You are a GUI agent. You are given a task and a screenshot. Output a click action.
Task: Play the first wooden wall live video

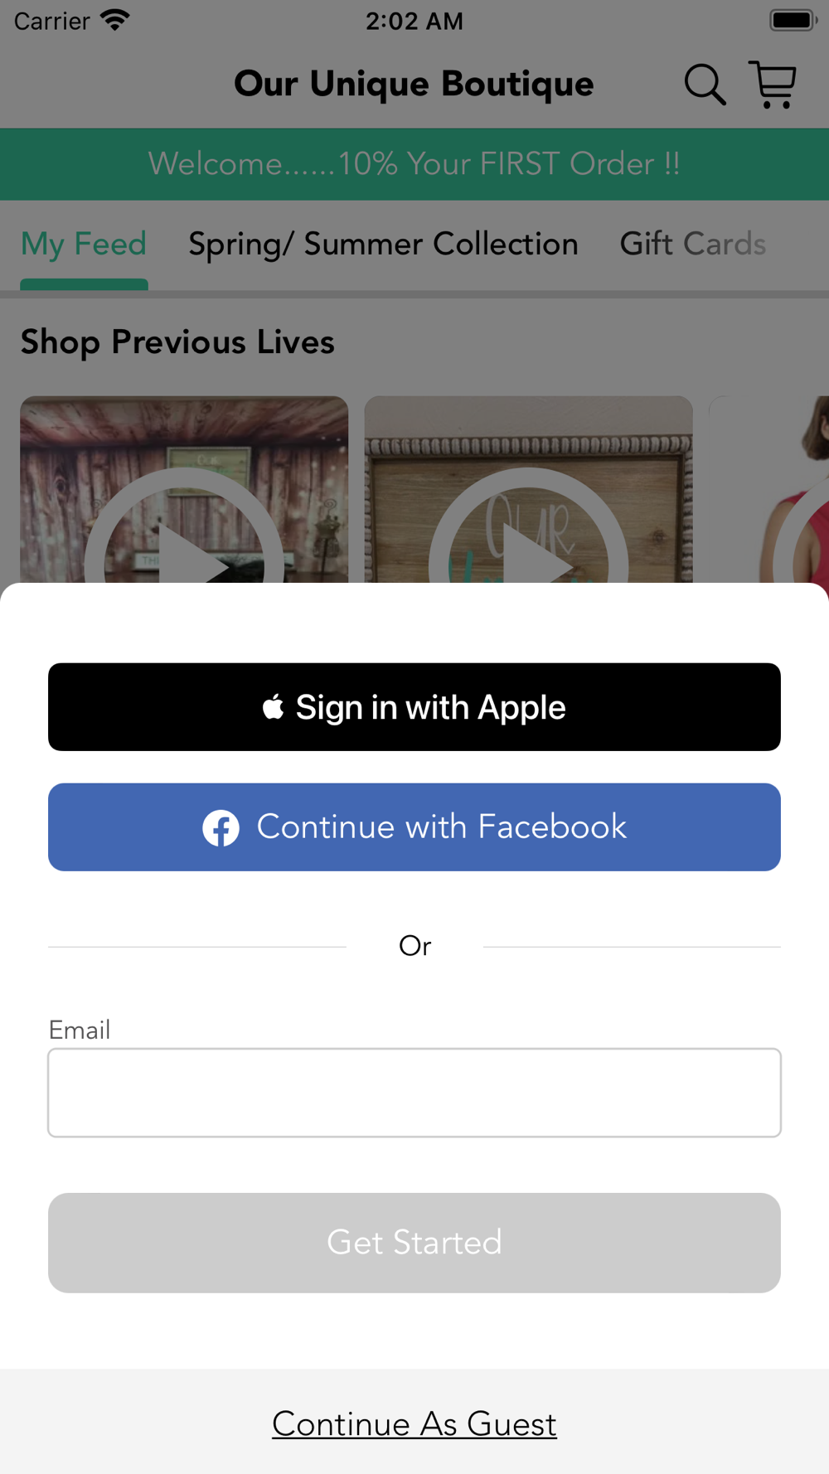(x=184, y=489)
